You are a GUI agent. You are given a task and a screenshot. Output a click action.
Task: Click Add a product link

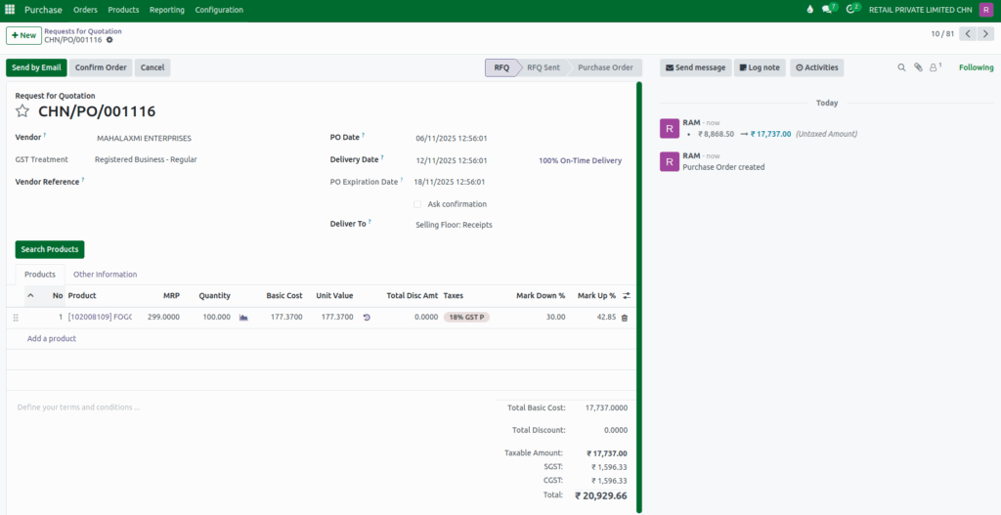[x=52, y=339]
